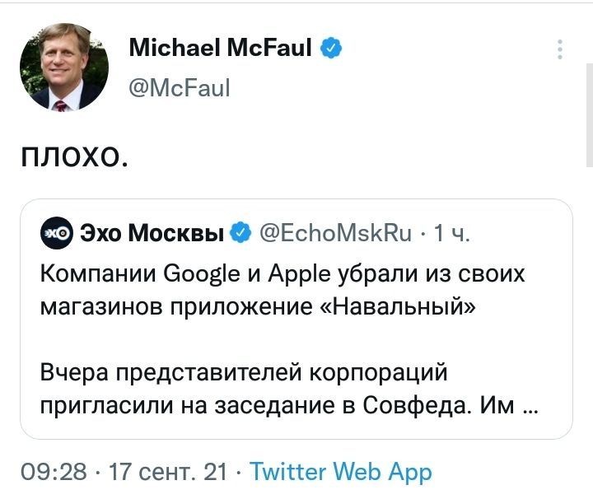Open the @McFaul handle
This screenshot has height=499, width=593.
tap(180, 86)
